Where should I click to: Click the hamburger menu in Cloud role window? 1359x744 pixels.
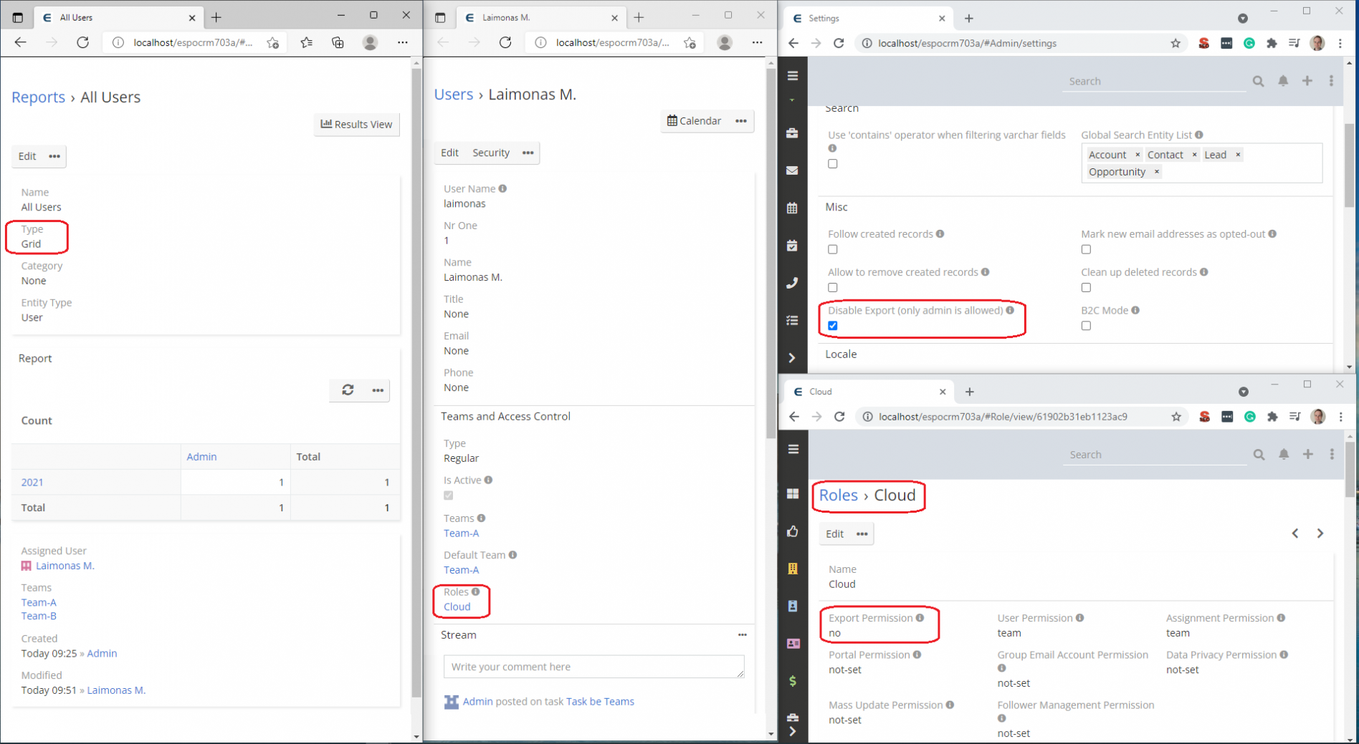(x=793, y=449)
